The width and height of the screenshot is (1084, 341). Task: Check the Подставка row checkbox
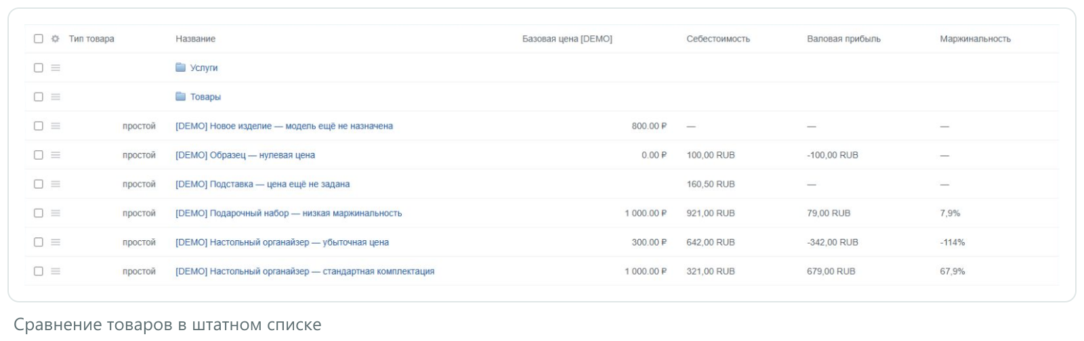pyautogui.click(x=39, y=184)
